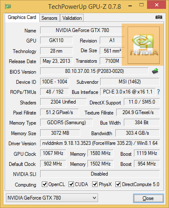Click Driver Version nvlddmkm ForceWare field
Viewport: 169px width, 208px height.
click(100, 143)
